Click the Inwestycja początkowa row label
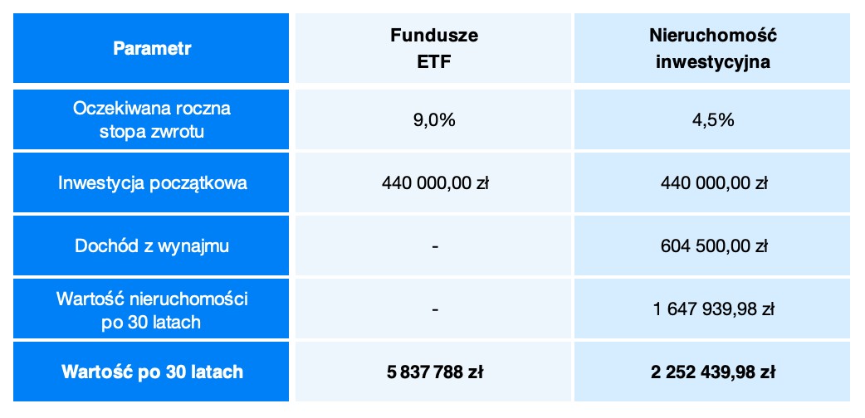865x418 pixels. (152, 183)
